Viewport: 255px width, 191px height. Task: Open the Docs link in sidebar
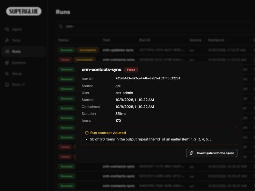[24, 85]
